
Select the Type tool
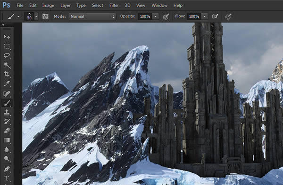point(7,178)
